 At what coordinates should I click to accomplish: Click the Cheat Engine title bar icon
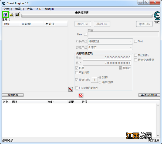tap(4, 3)
